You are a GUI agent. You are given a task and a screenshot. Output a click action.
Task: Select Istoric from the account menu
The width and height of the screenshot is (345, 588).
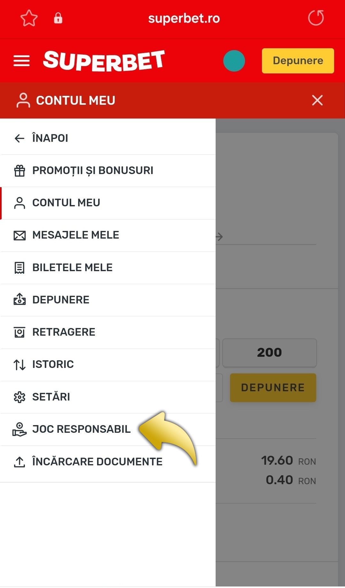pyautogui.click(x=53, y=364)
